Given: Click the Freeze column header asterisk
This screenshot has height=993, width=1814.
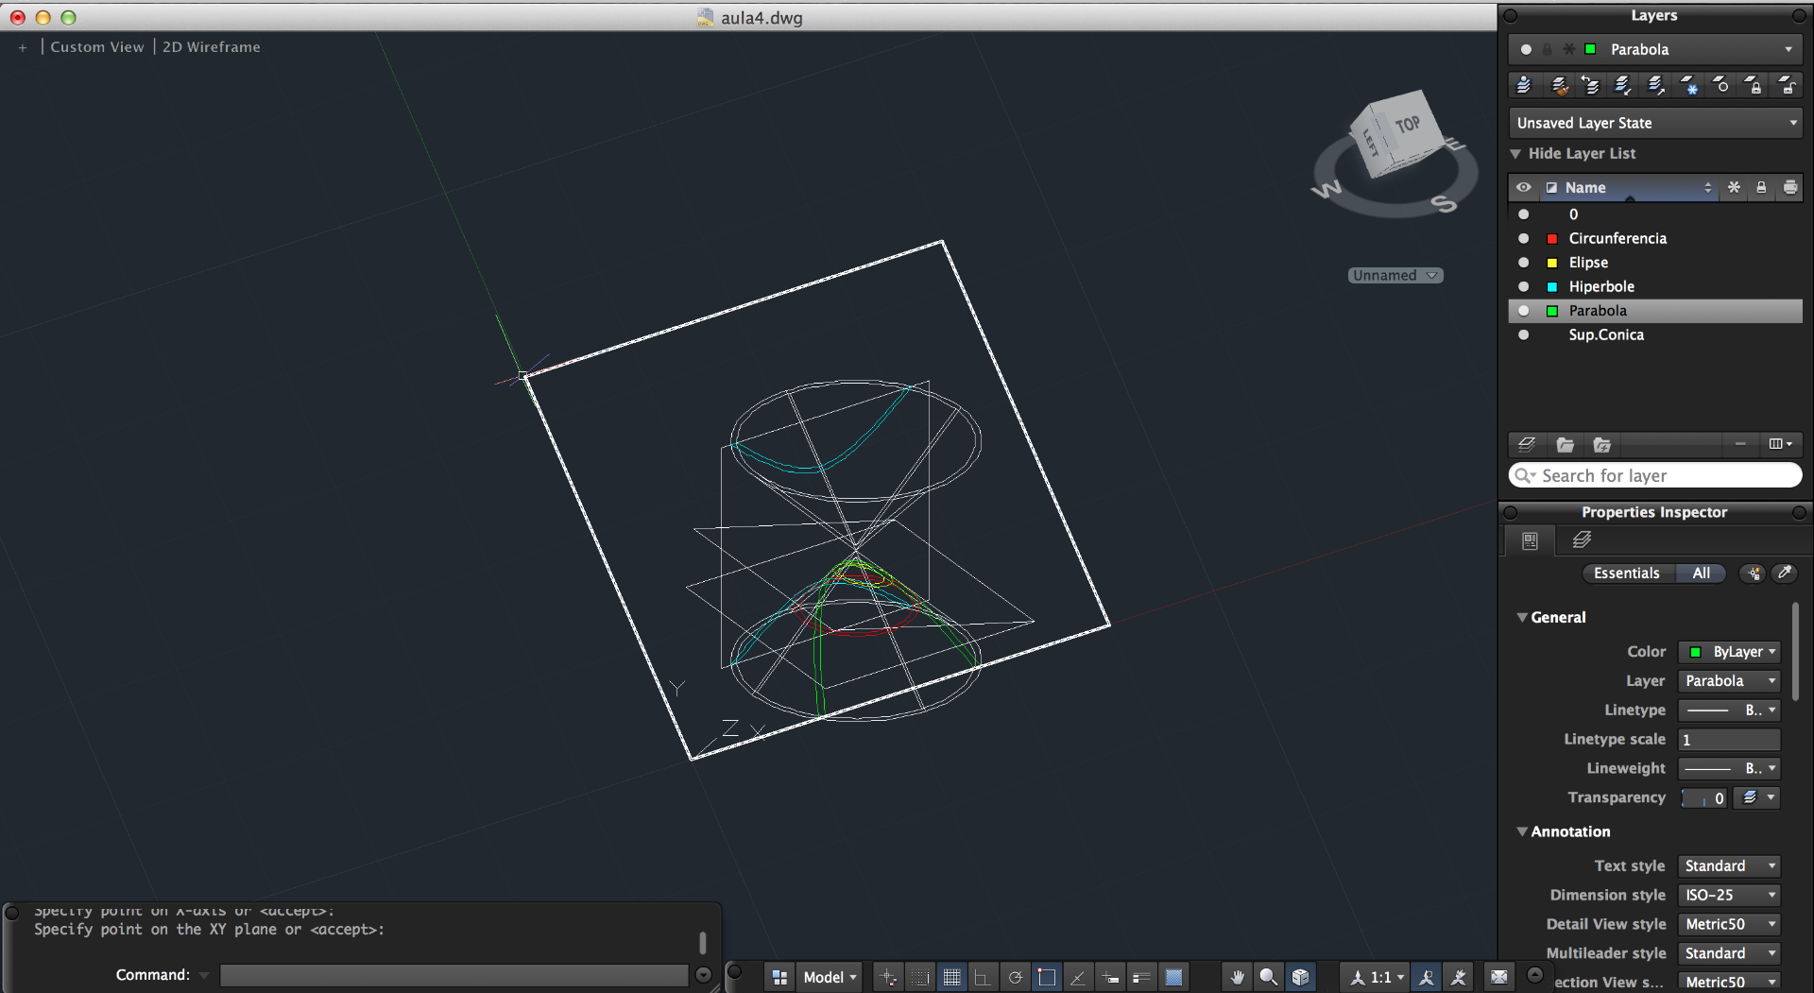Looking at the screenshot, I should (1734, 188).
